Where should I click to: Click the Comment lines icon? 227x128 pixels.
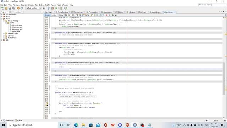click(x=113, y=15)
